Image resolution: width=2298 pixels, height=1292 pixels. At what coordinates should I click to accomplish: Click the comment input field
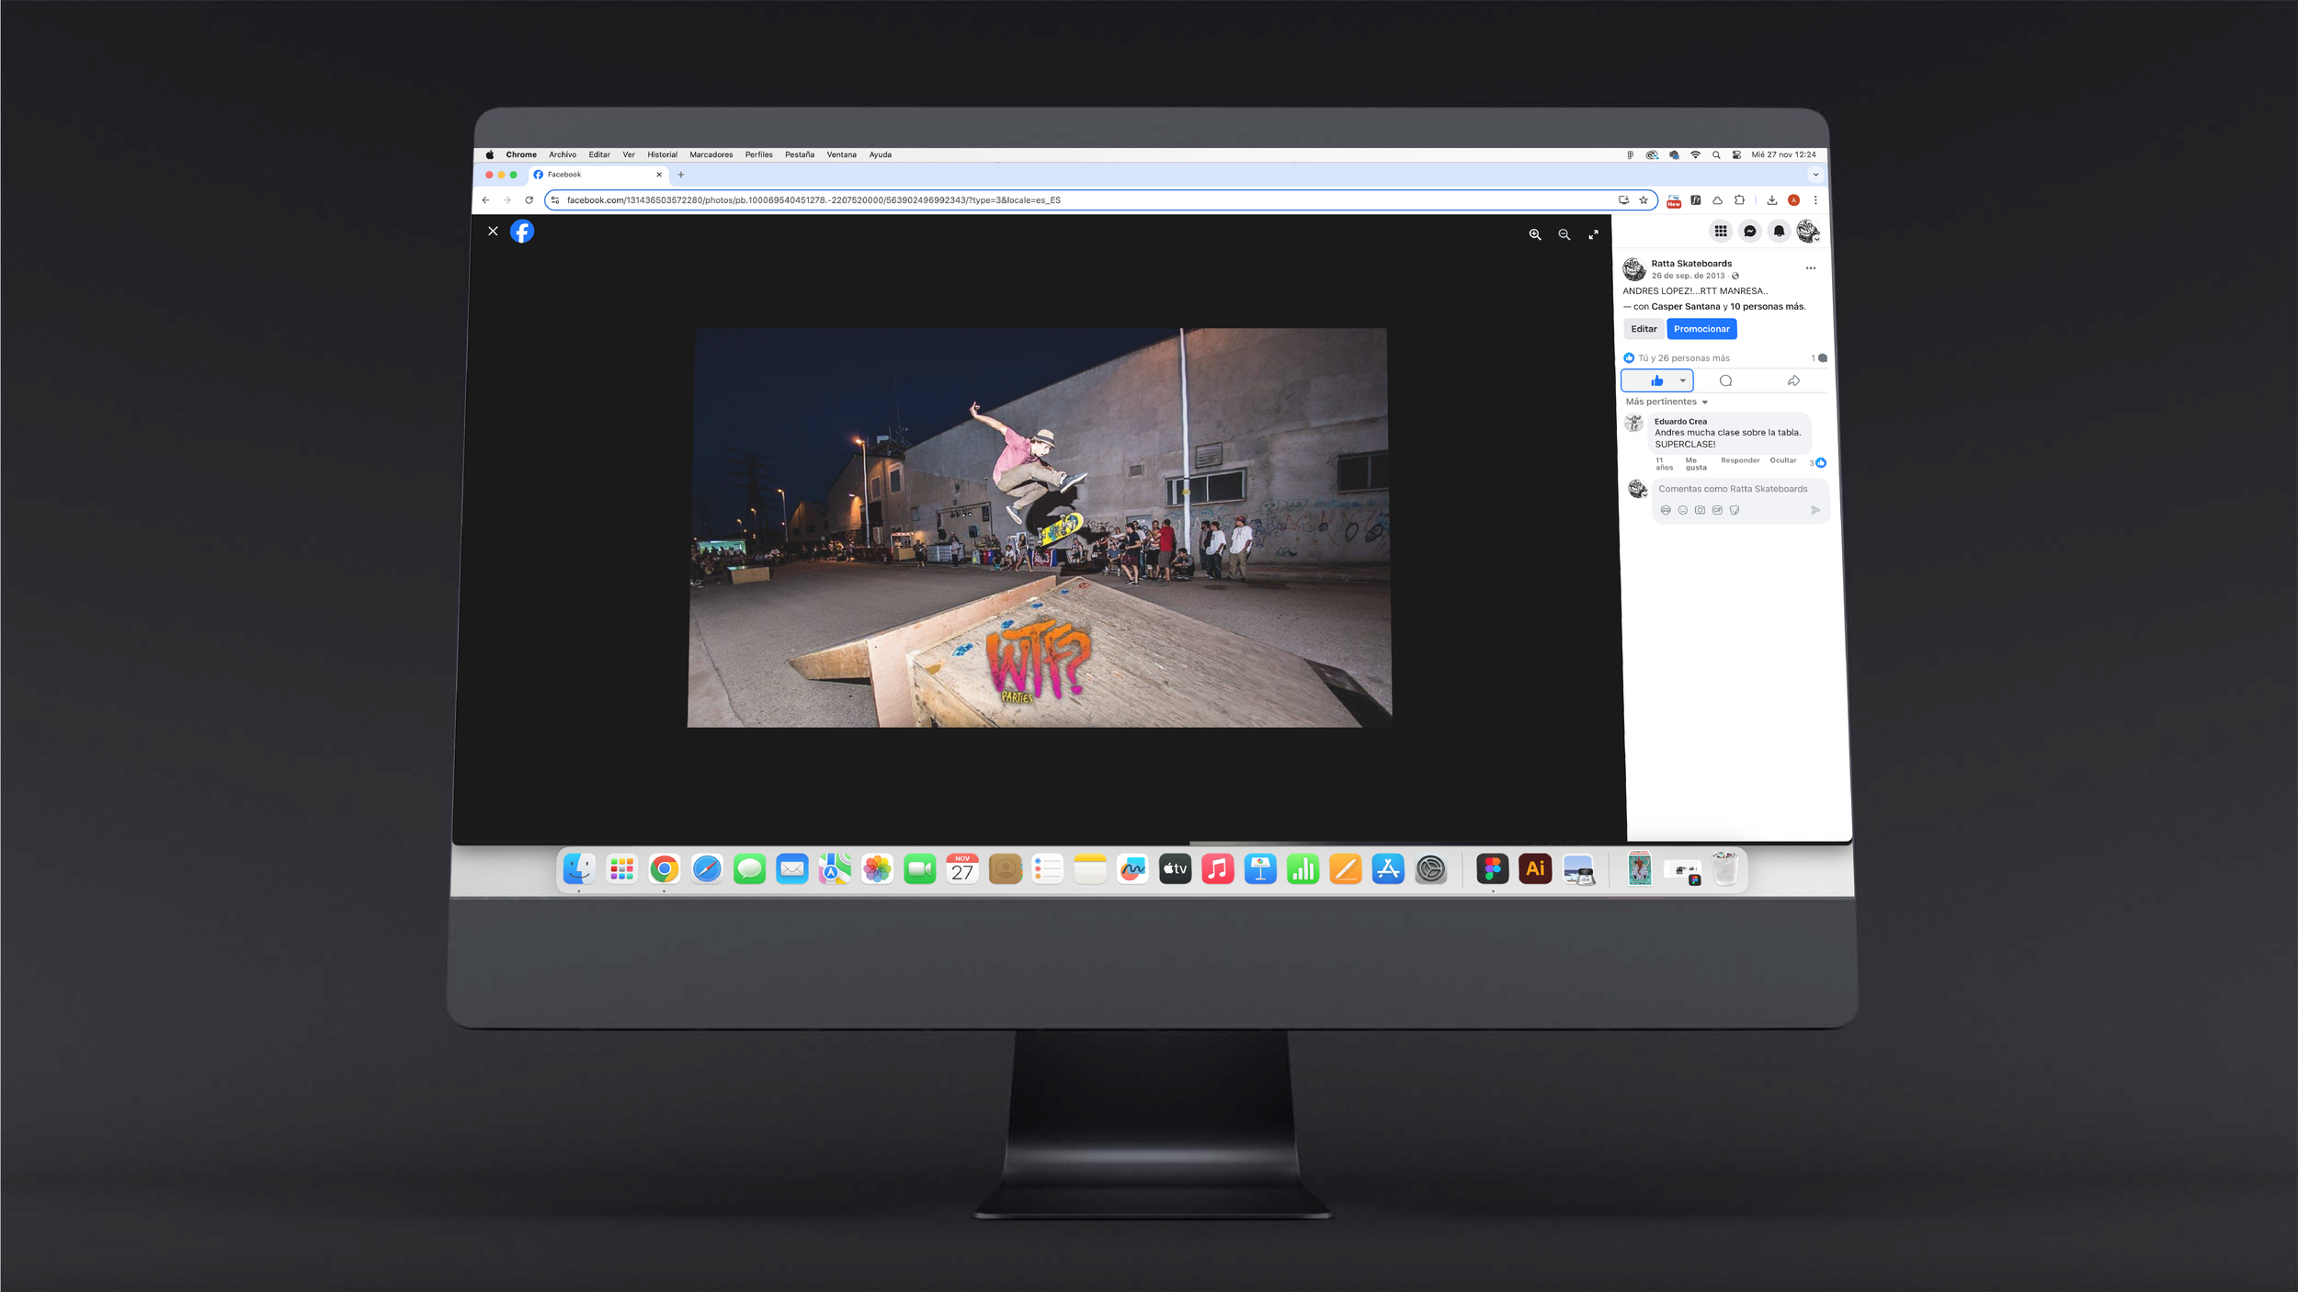coord(1732,490)
